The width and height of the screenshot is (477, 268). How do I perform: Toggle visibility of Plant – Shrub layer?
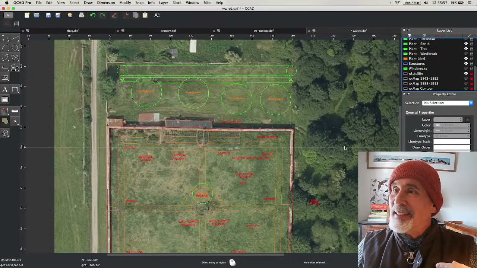466,44
